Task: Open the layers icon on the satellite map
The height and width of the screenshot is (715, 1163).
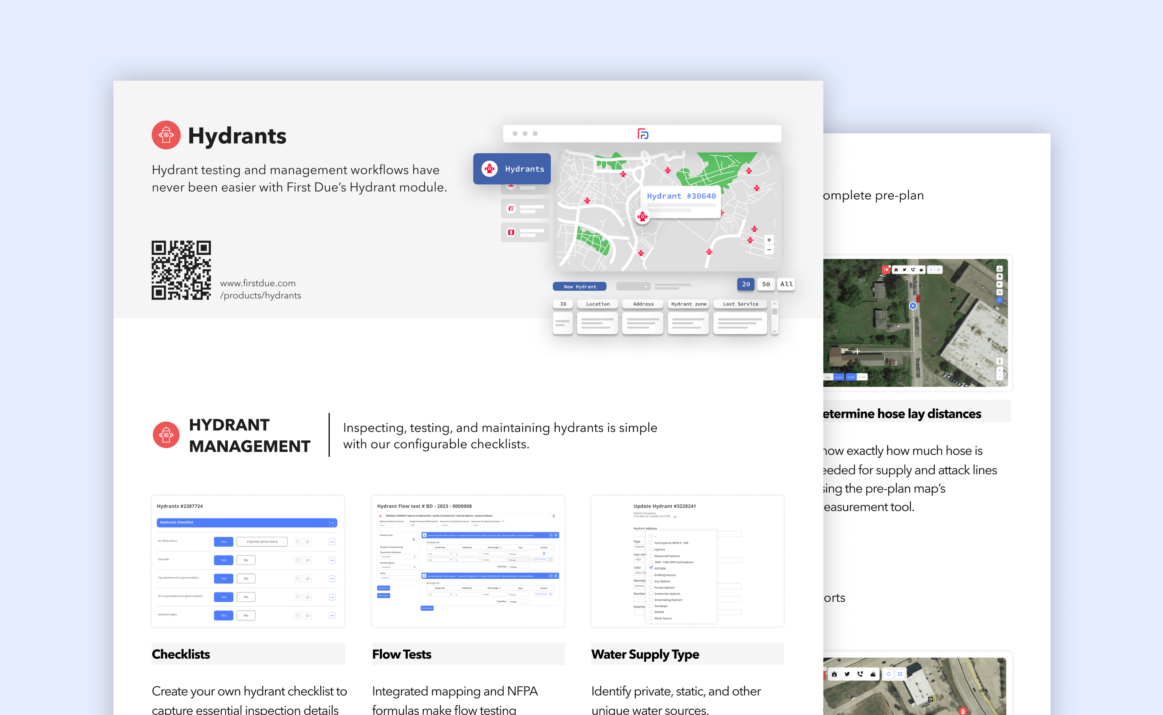Action: (x=1000, y=277)
